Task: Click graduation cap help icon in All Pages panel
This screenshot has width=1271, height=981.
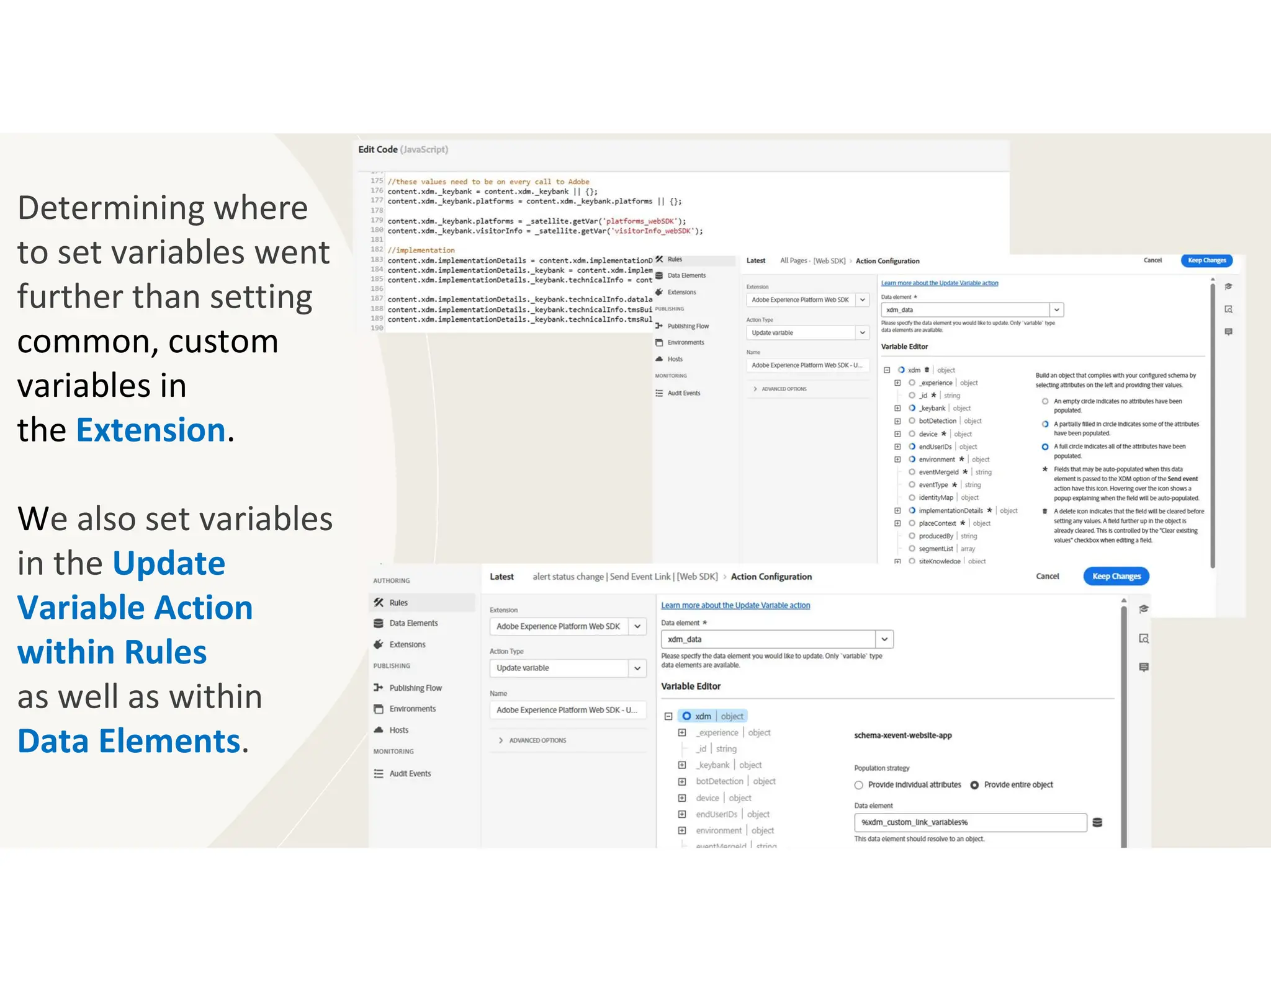Action: point(1228,286)
